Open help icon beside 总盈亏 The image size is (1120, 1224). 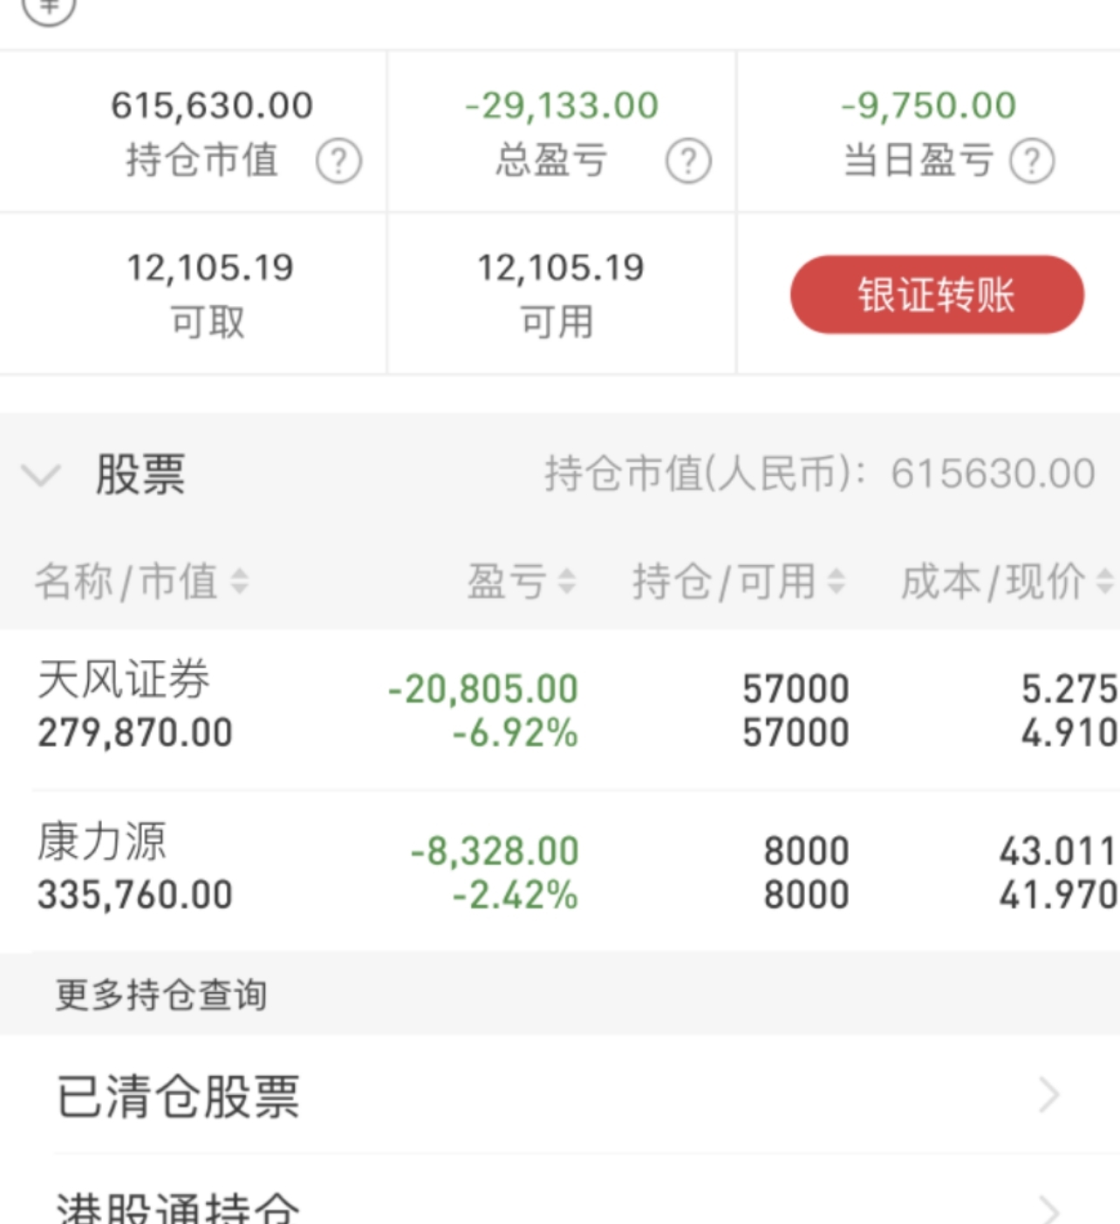pos(688,161)
